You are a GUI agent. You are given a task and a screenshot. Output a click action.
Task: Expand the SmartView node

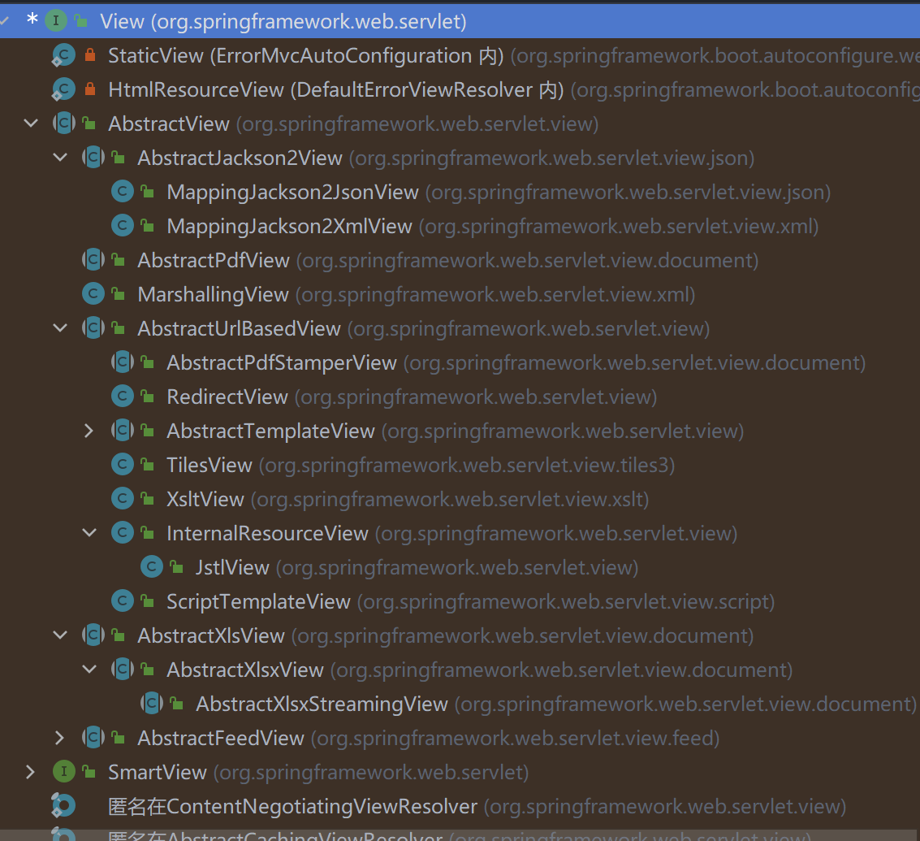coord(30,772)
